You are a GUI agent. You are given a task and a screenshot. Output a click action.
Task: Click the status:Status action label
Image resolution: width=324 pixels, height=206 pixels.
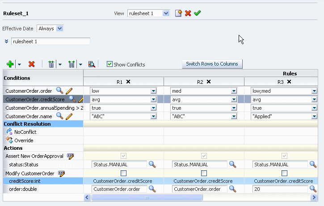(x=24, y=165)
